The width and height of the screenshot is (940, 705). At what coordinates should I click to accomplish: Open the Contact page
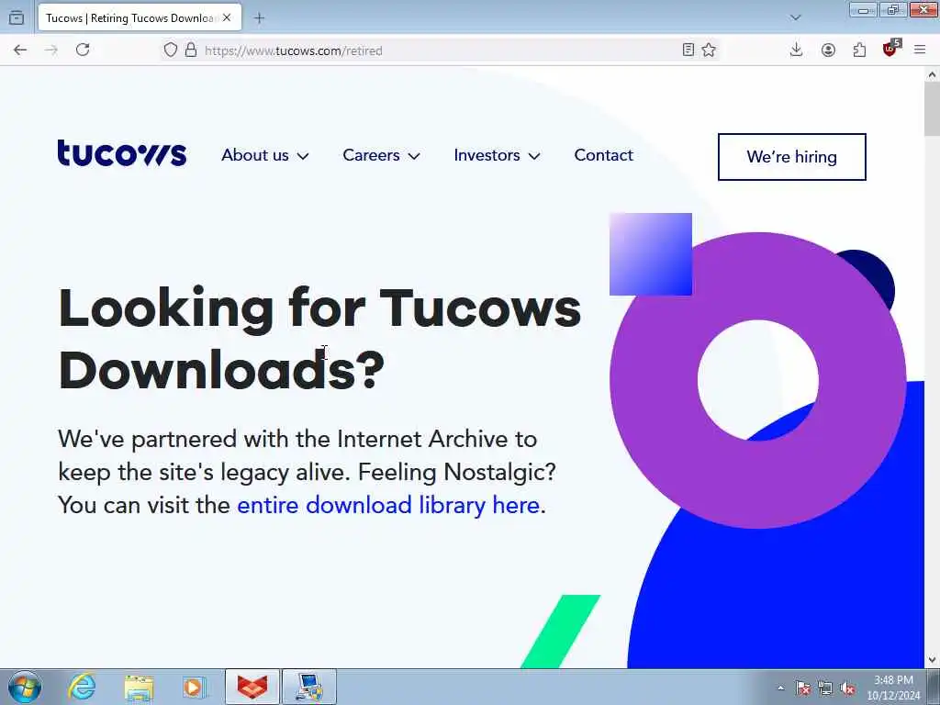click(x=603, y=155)
